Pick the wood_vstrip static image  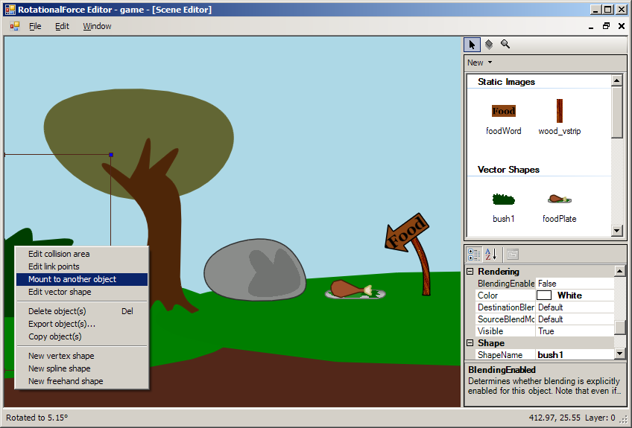(559, 112)
